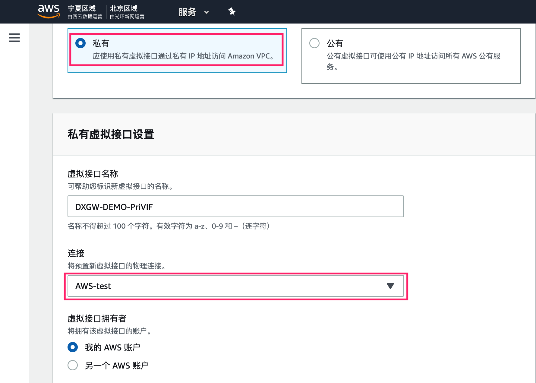
Task: Choose 另一个 AWS 账户 owner
Action: tap(73, 365)
